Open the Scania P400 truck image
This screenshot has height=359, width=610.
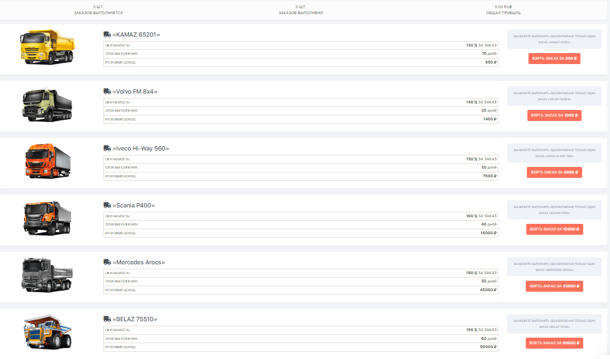pos(48,218)
